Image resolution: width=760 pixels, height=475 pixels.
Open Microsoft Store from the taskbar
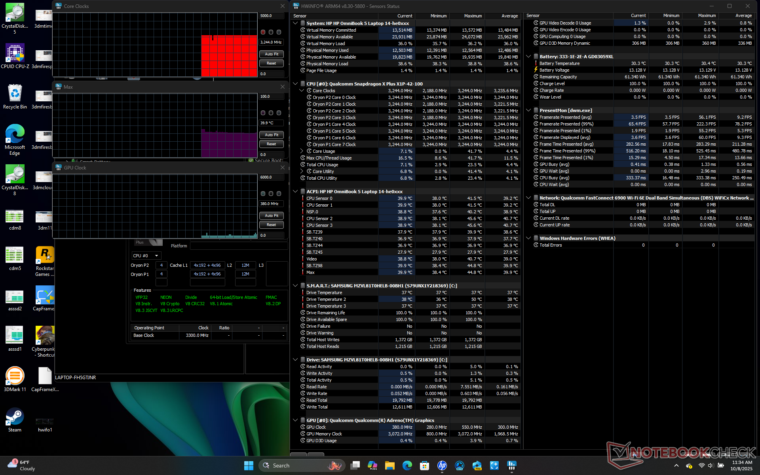425,465
